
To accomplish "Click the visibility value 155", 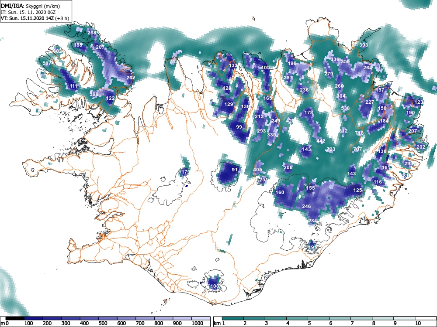I will coord(310,188).
